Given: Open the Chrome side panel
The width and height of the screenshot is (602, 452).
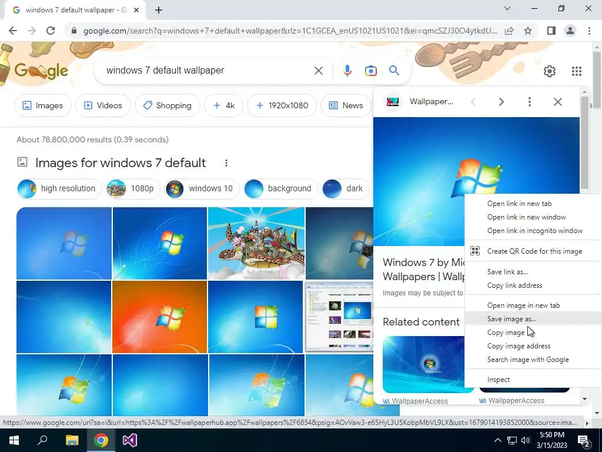Looking at the screenshot, I should pos(551,31).
